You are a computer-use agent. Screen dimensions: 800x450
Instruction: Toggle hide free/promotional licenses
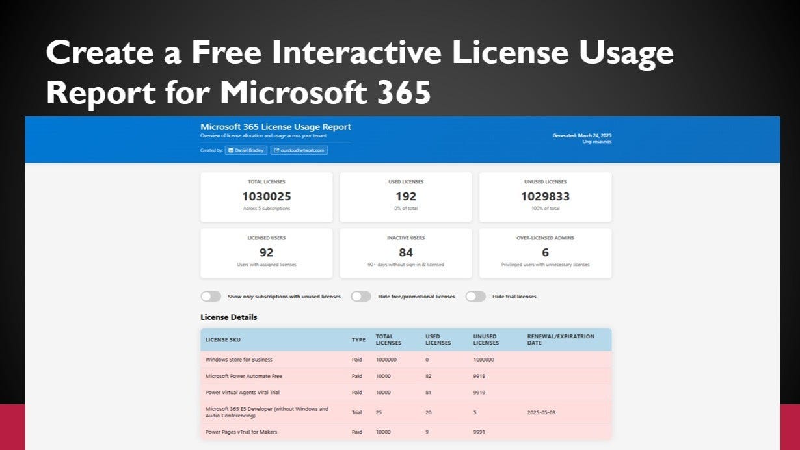point(359,297)
